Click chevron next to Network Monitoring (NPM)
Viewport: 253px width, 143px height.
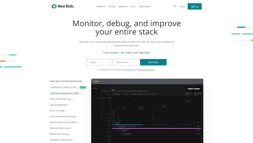tap(78, 123)
